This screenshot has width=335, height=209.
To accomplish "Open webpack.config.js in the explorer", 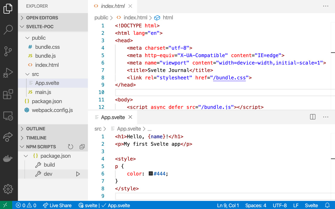I will [53, 110].
